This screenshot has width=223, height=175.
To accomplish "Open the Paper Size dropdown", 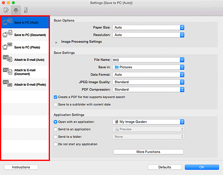I will [148, 27].
